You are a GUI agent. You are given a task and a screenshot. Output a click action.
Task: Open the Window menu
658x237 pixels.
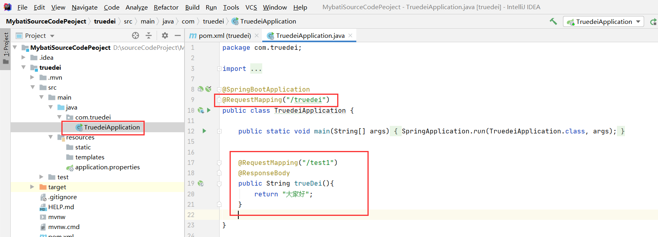point(275,7)
